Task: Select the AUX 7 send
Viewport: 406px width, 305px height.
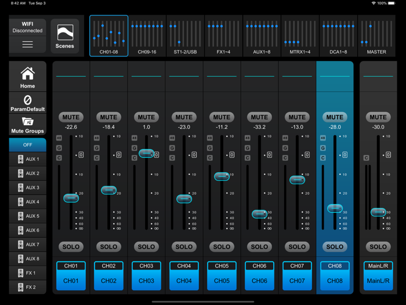Action: (28, 245)
